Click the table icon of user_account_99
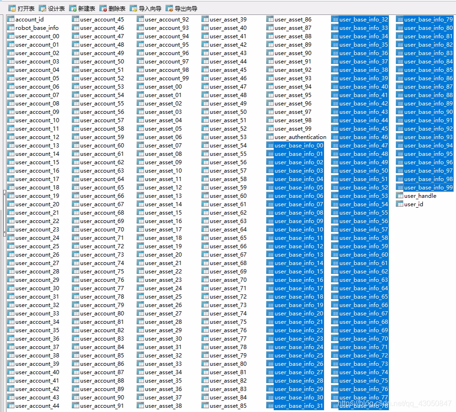This screenshot has height=412, width=456. click(140, 78)
